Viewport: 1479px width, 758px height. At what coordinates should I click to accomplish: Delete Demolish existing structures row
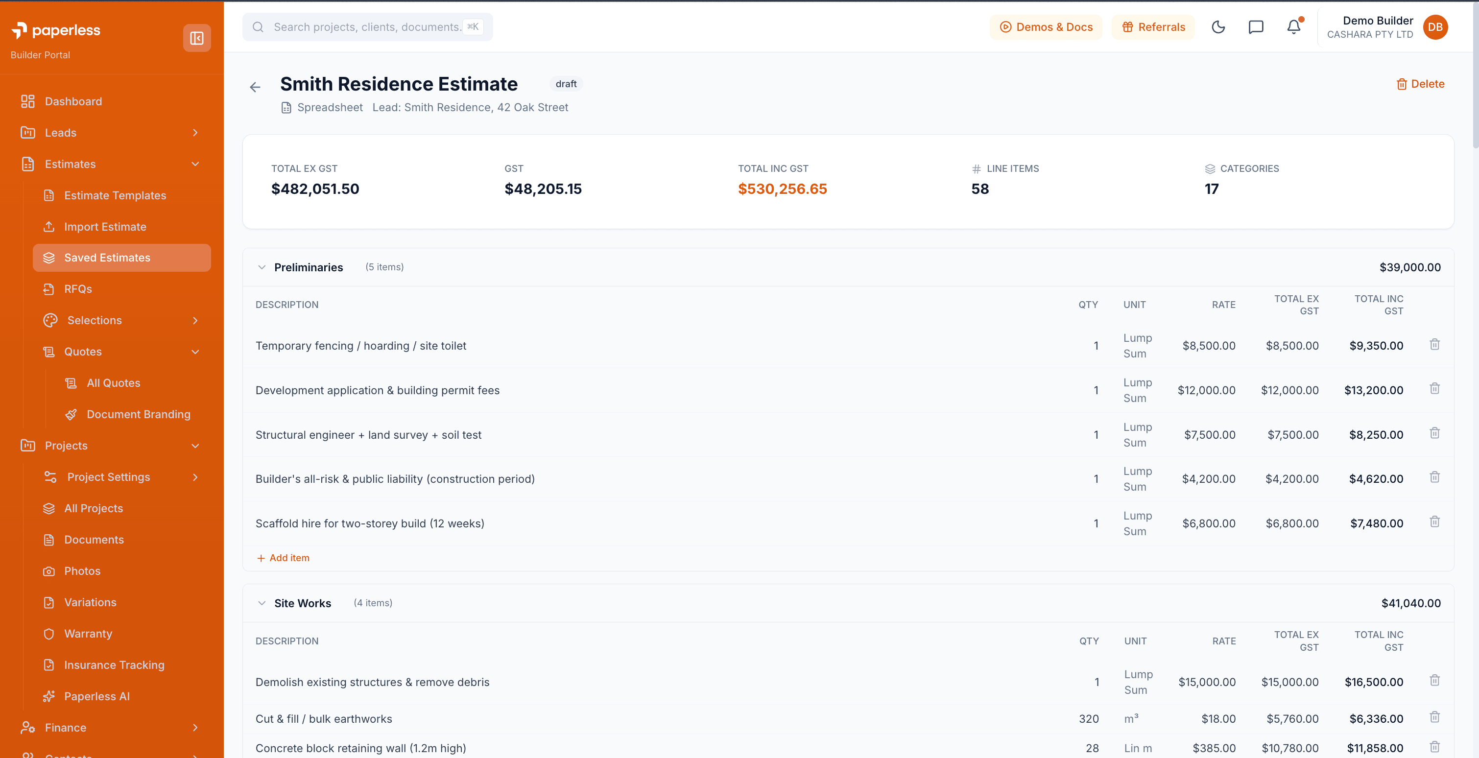point(1434,681)
